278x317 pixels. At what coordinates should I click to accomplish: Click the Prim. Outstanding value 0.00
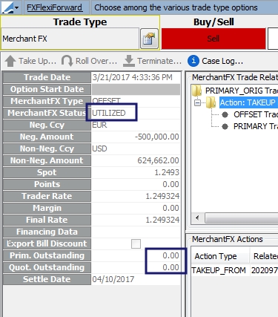coord(171,255)
